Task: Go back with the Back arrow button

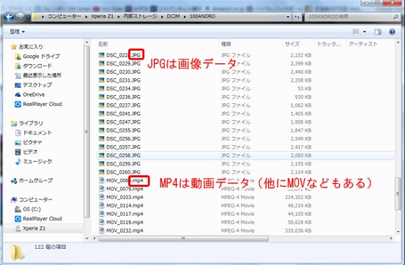Action: point(9,17)
